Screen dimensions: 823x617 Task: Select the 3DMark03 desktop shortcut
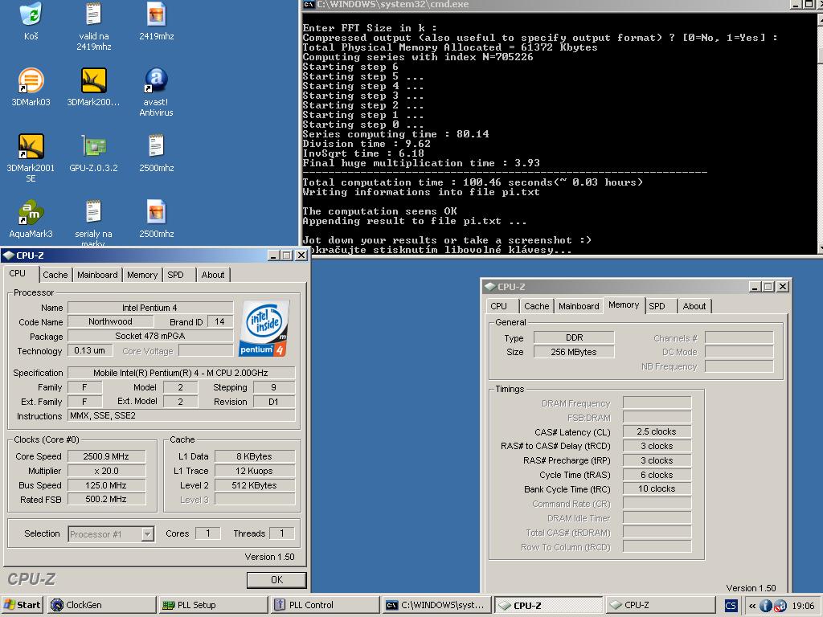(31, 81)
